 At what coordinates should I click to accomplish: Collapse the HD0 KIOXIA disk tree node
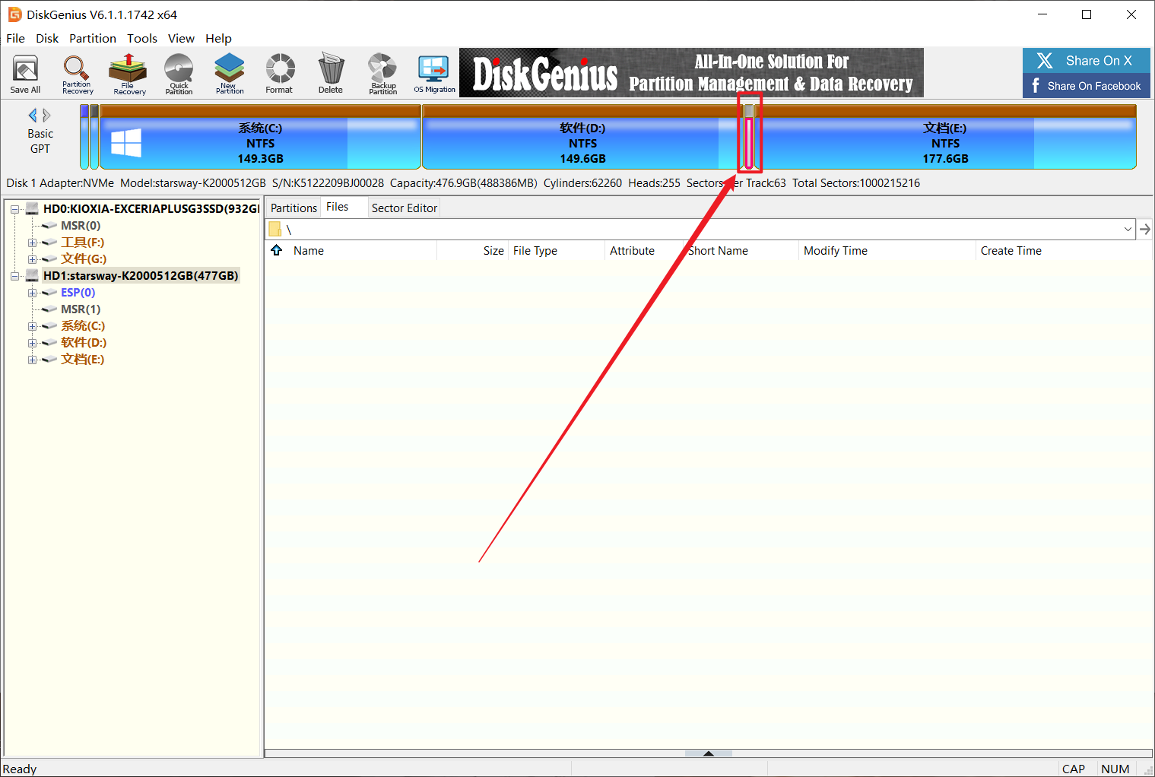click(14, 209)
